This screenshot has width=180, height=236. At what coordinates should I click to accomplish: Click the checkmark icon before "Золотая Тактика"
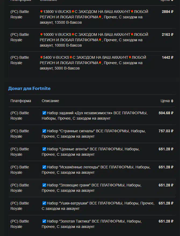pos(44,221)
